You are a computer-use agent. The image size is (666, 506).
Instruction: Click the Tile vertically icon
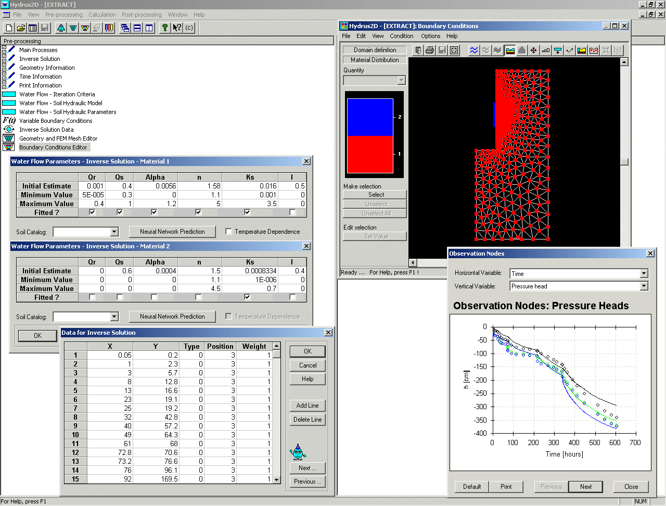(149, 28)
